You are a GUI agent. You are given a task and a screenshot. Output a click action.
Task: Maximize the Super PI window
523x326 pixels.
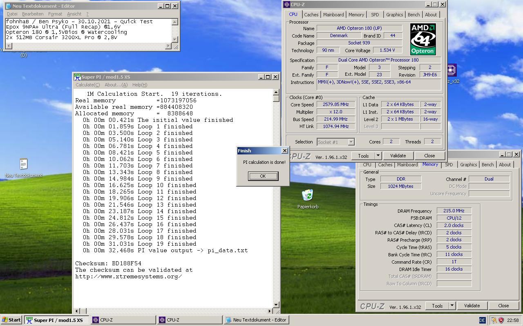[x=268, y=77]
